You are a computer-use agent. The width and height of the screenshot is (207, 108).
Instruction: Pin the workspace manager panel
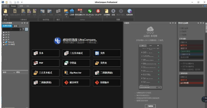point(25,23)
